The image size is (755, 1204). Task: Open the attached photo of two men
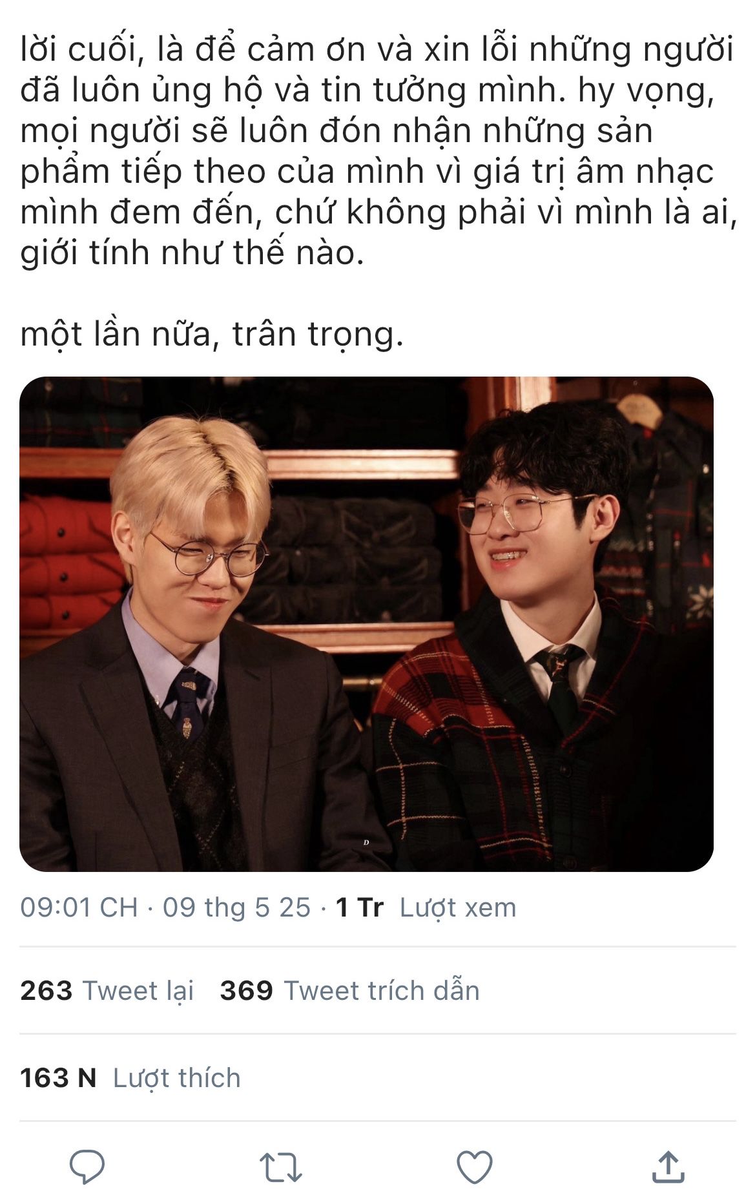[366, 624]
